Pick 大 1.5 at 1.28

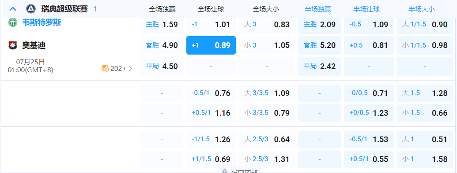coord(425,93)
